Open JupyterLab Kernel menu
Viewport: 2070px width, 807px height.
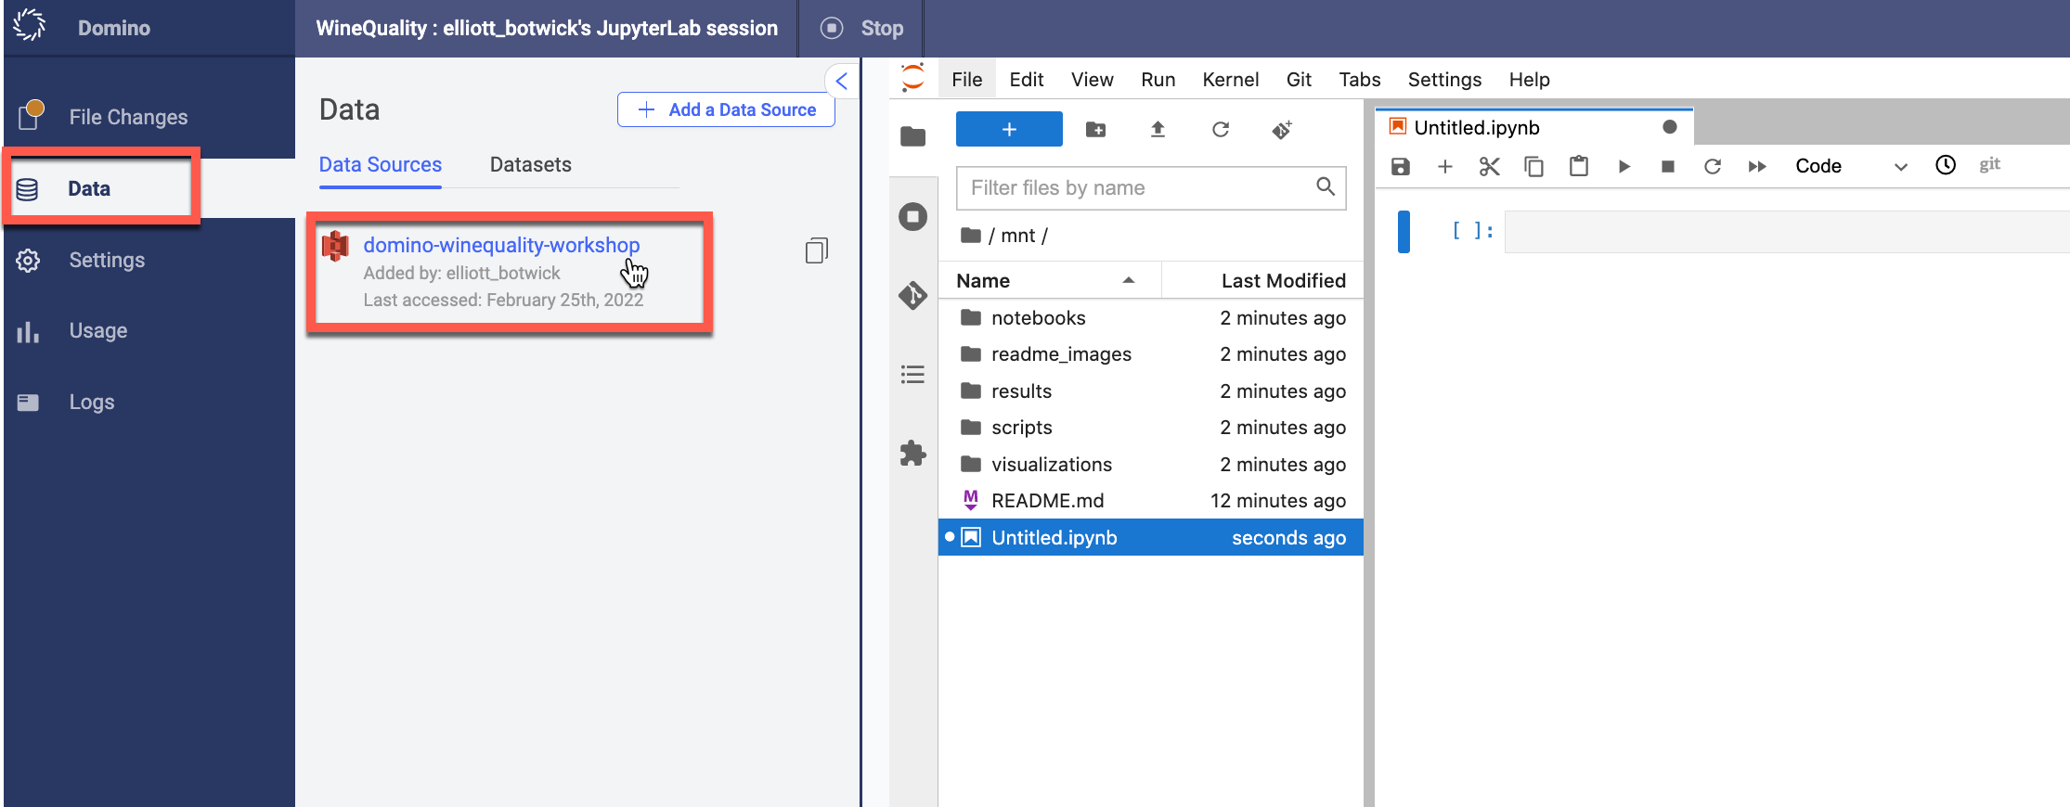[x=1231, y=80]
